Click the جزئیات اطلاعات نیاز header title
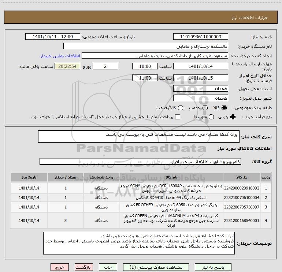Viewport: 282px width, 272px height. point(249,18)
